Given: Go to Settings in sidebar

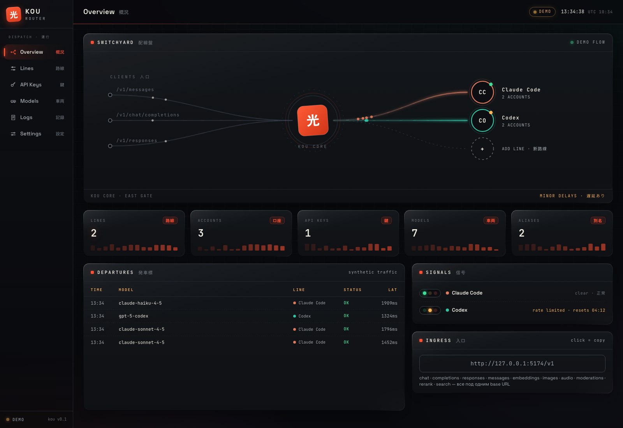Looking at the screenshot, I should (37, 134).
